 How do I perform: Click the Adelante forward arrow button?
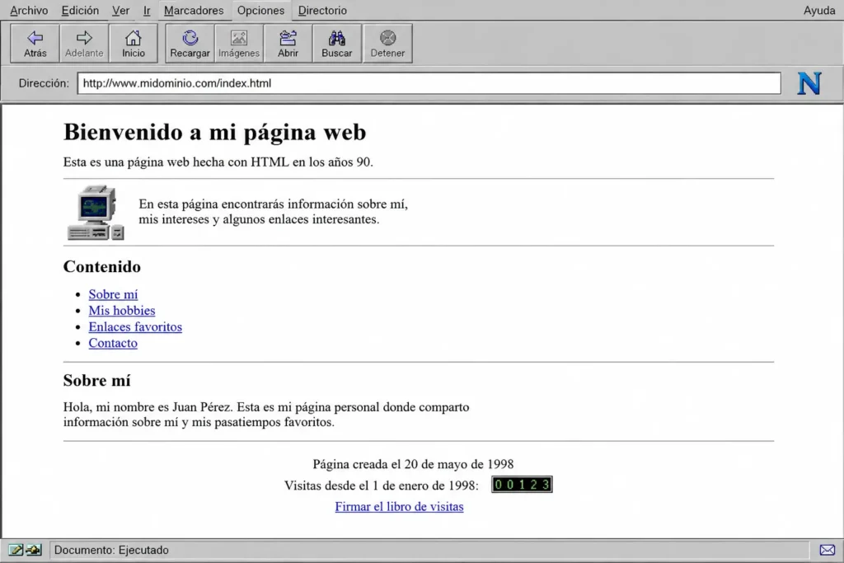84,43
